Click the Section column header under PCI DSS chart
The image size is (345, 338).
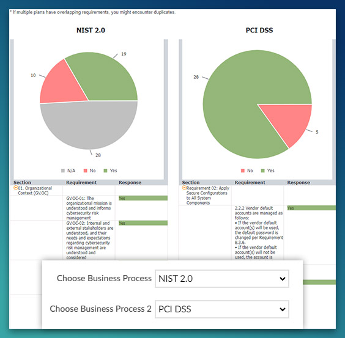191,183
